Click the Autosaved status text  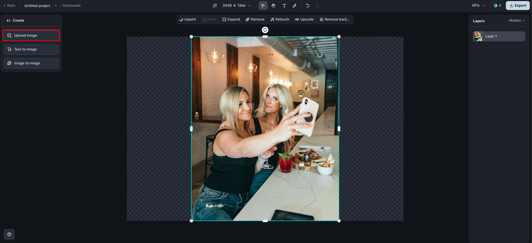[x=71, y=5]
